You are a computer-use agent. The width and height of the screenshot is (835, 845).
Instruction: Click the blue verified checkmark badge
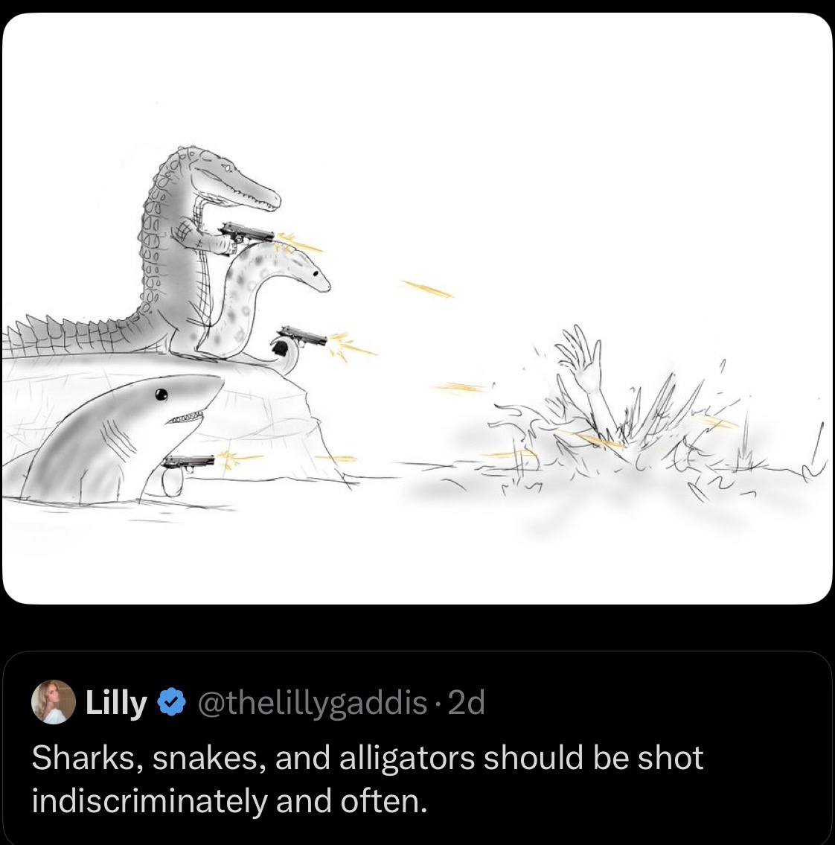click(x=170, y=701)
